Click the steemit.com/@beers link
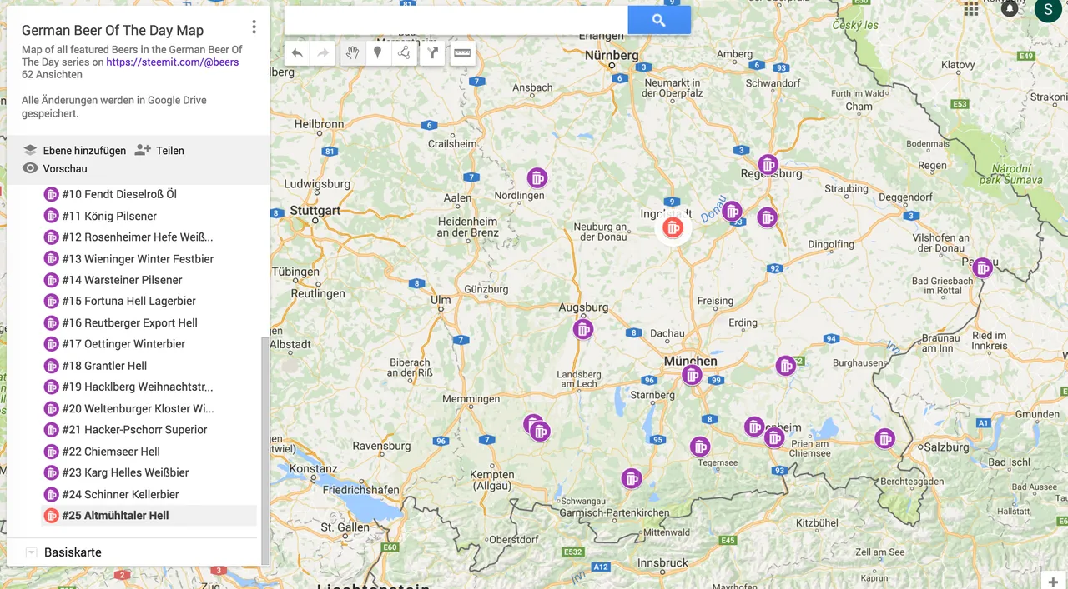This screenshot has width=1068, height=589. 173,62
